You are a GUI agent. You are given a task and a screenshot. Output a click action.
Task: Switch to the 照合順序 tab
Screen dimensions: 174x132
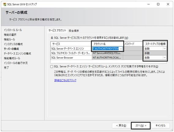[x=74, y=31]
